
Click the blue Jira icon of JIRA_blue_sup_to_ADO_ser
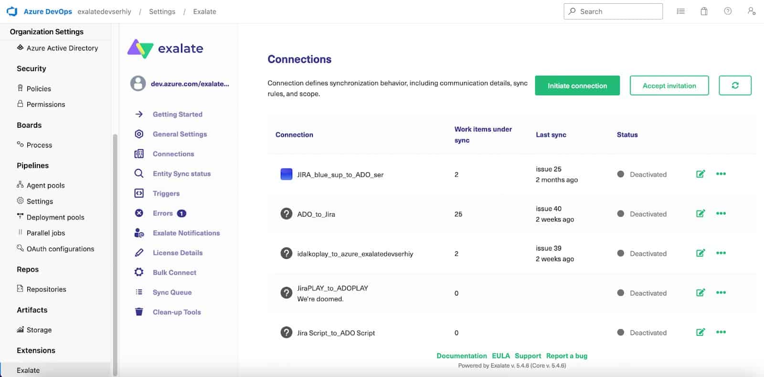click(x=286, y=174)
